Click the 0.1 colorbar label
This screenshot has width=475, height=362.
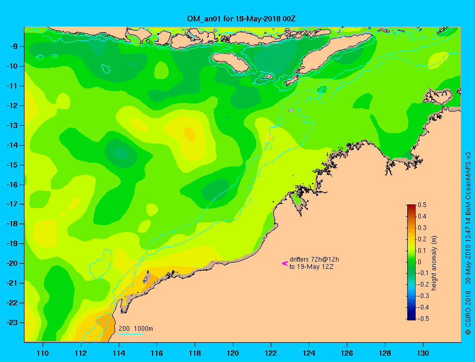click(x=422, y=250)
